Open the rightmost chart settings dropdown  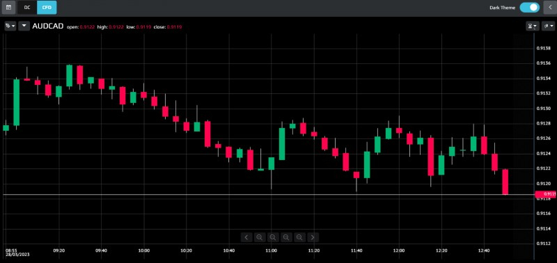[548, 26]
